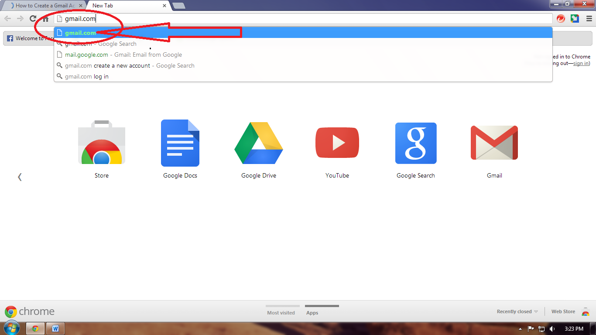This screenshot has width=596, height=335.
Task: Switch to Chrome in the taskbar
Action: tap(35, 328)
